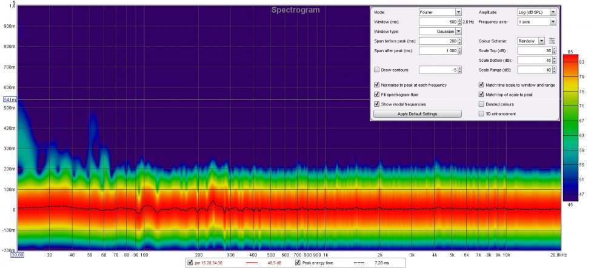
Task: Click the Apply Default Settings button
Action: tap(417, 114)
